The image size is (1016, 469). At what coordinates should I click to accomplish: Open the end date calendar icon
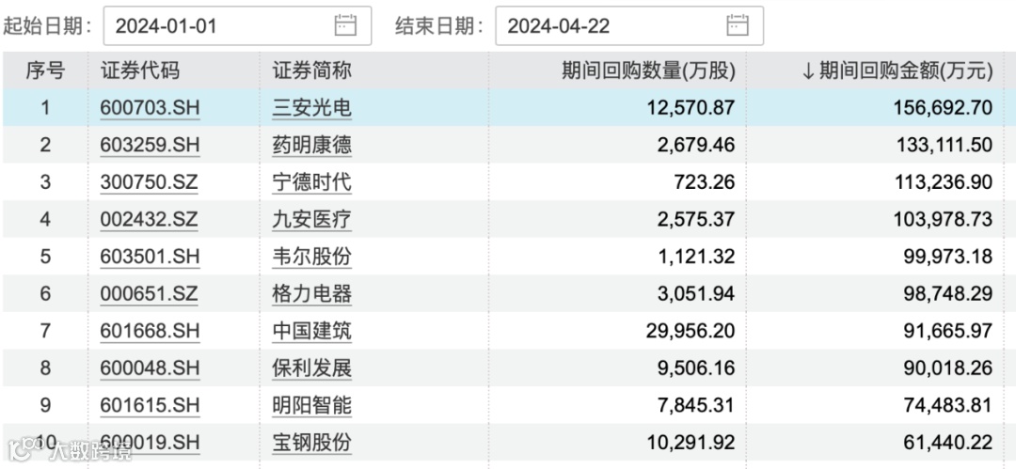click(x=738, y=25)
